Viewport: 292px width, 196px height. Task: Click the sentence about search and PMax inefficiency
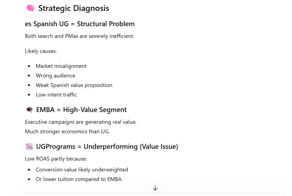[80, 36]
